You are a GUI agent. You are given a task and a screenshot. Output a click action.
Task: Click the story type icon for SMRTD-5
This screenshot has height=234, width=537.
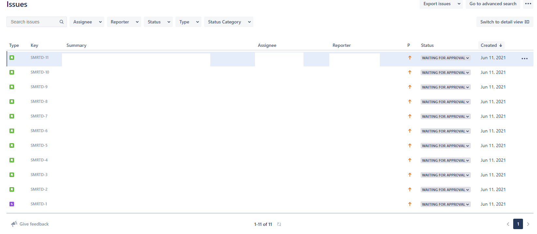pos(12,145)
